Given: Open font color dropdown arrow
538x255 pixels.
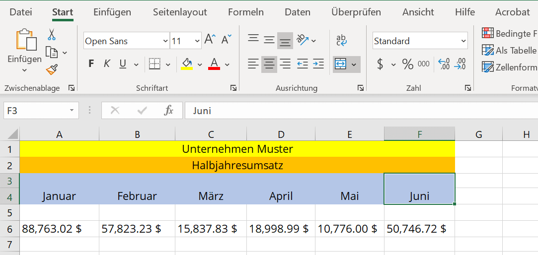Looking at the screenshot, I should (227, 64).
